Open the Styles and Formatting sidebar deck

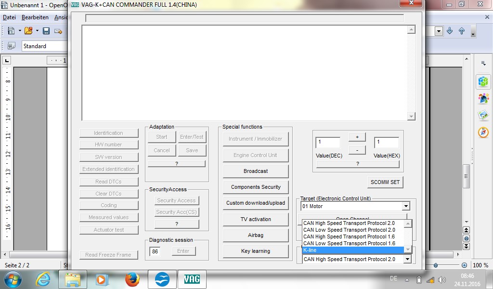click(483, 98)
